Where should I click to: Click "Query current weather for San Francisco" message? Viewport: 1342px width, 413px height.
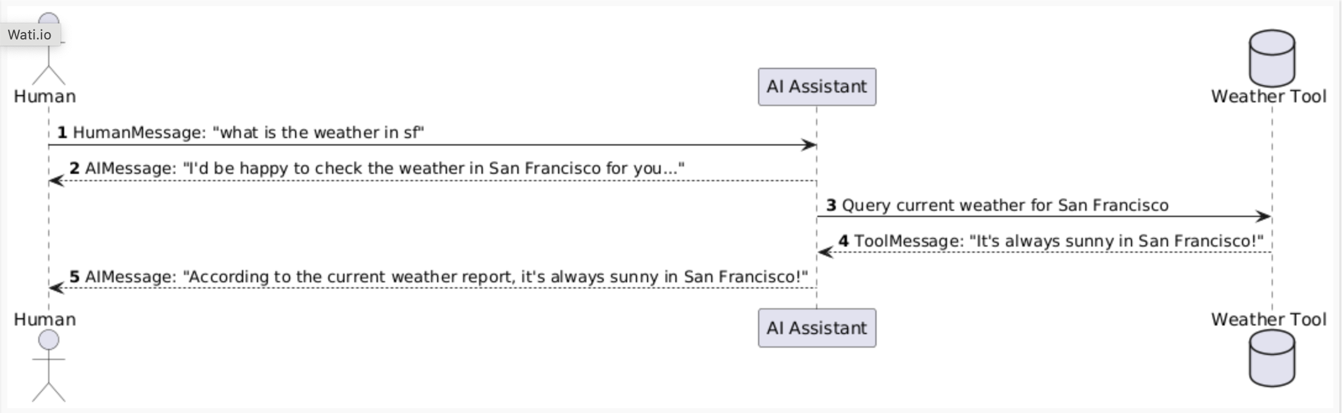(x=1004, y=205)
